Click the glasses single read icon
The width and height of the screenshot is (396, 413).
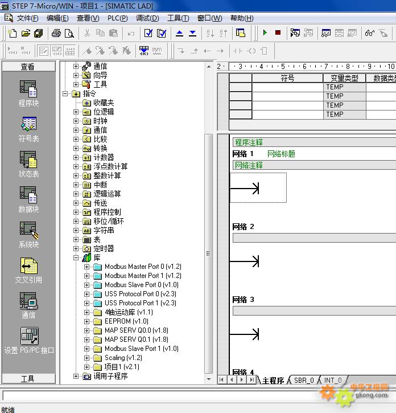pyautogui.click(x=370, y=33)
